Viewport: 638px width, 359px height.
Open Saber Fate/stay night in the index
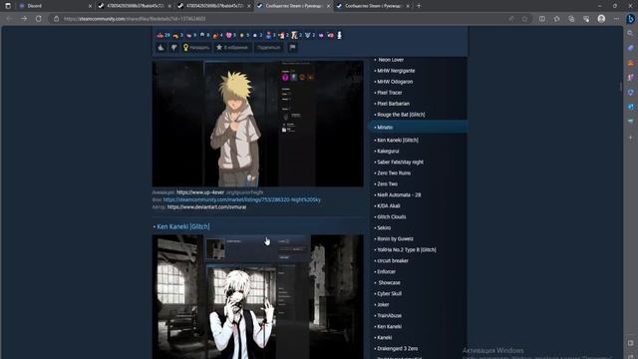(400, 162)
